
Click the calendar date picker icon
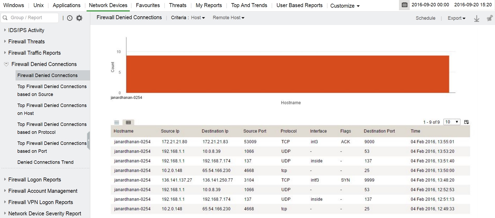click(404, 5)
